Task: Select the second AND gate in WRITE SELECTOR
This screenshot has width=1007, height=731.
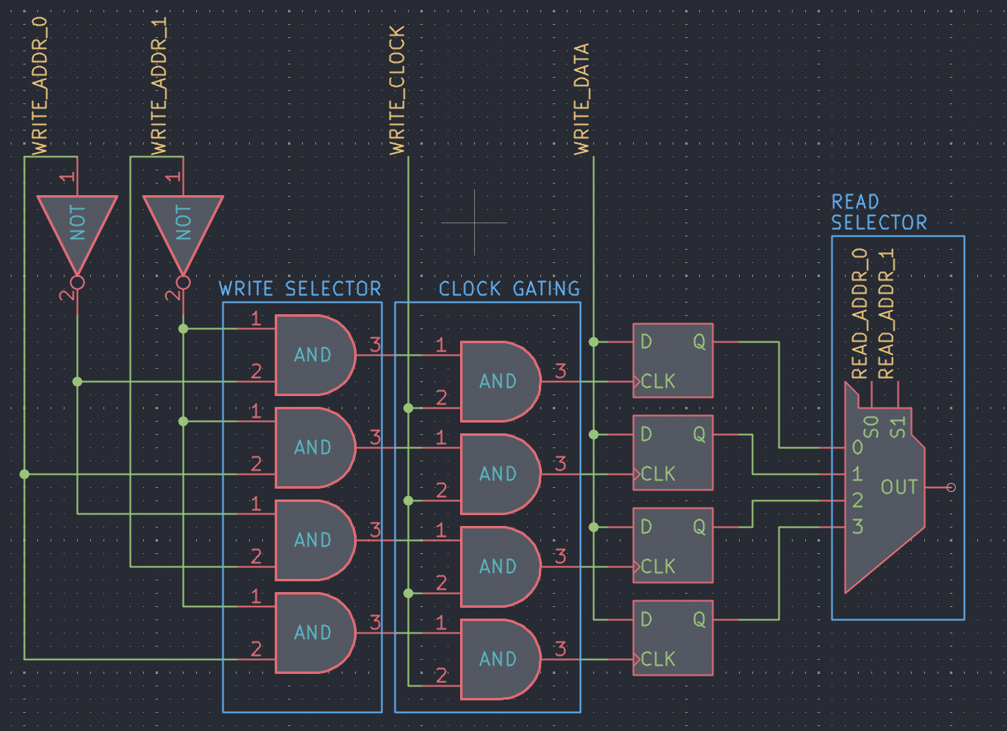Action: [314, 447]
